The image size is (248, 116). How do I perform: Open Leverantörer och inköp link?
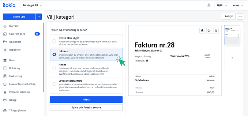(22, 84)
